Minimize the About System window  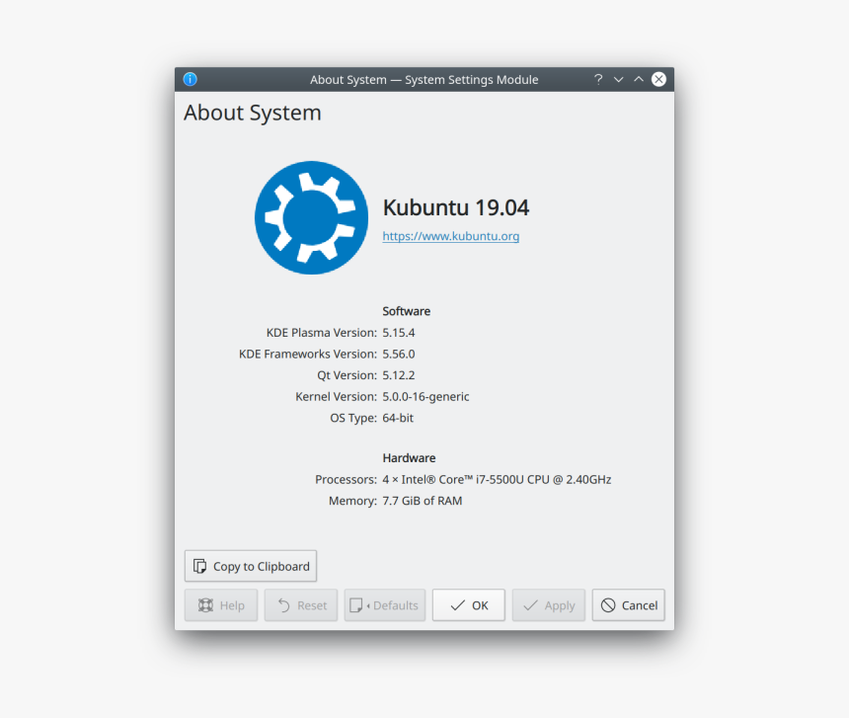click(618, 79)
